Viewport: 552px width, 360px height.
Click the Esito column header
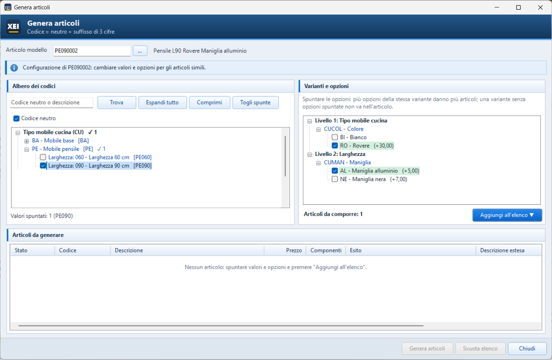coord(411,251)
